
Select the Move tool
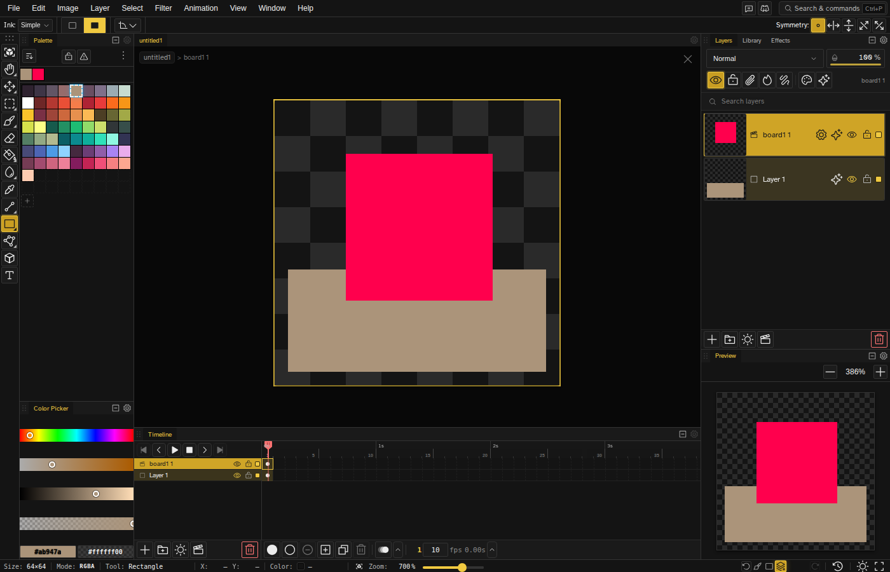(x=10, y=86)
